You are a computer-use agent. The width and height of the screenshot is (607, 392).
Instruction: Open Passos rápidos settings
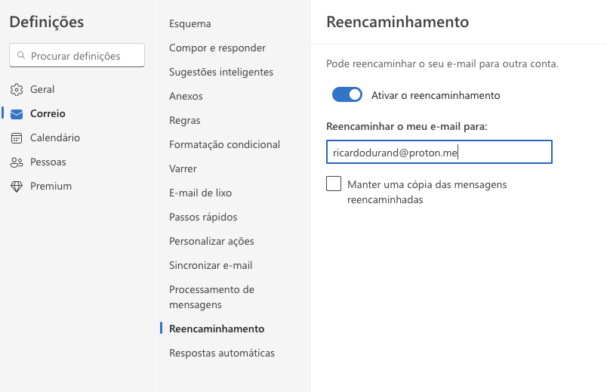point(203,217)
